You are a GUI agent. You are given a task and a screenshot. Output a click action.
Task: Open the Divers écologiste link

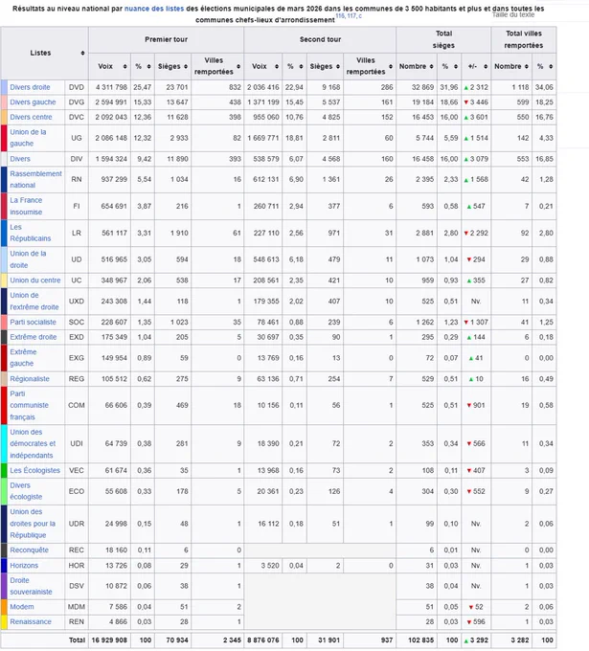point(26,491)
